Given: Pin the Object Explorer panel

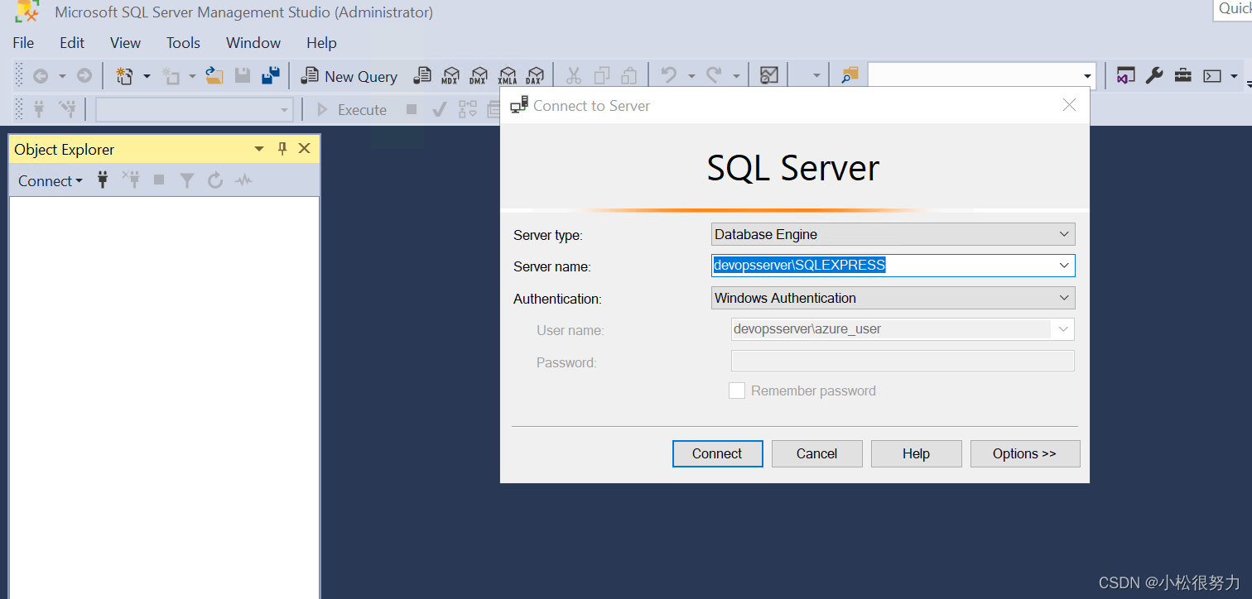Looking at the screenshot, I should tap(282, 149).
